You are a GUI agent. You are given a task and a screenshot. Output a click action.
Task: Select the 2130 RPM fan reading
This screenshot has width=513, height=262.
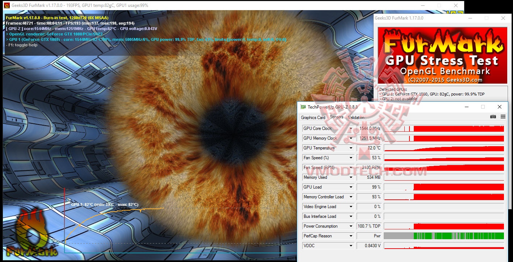tap(369, 168)
